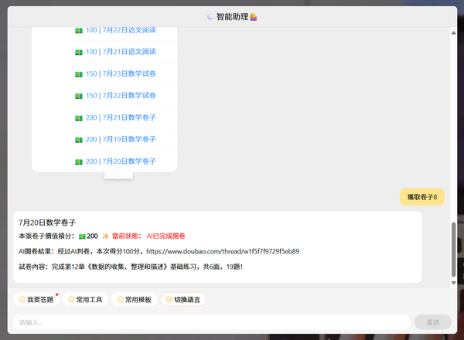Click the smiley icon on 我要答题
Image resolution: width=464 pixels, height=340 pixels.
coord(22,300)
